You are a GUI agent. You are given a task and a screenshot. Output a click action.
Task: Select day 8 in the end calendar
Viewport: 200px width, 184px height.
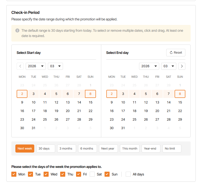click(180, 94)
